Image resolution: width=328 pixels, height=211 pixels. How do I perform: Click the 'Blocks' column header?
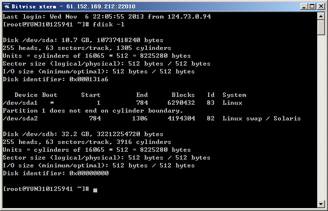tap(183, 95)
